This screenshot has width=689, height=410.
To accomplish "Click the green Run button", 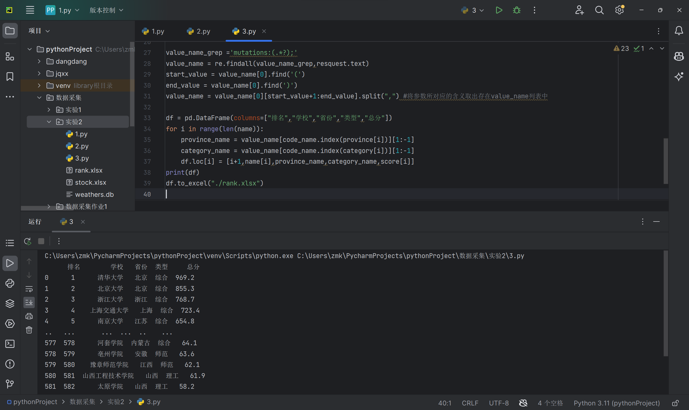I will pos(499,10).
